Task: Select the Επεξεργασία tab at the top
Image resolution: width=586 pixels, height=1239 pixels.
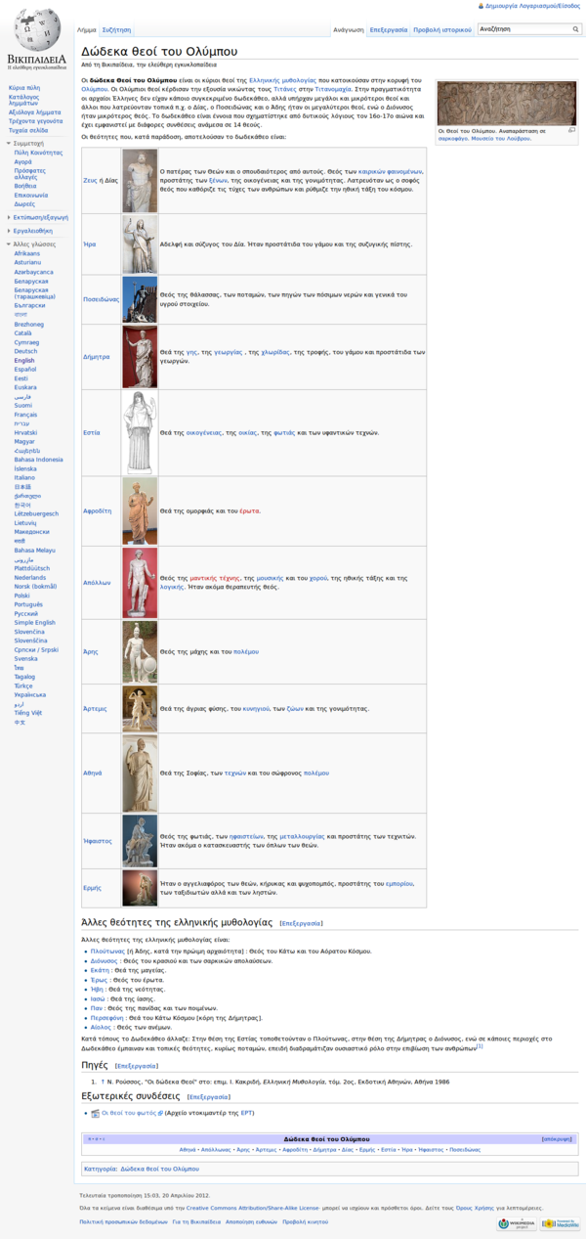Action: (389, 30)
